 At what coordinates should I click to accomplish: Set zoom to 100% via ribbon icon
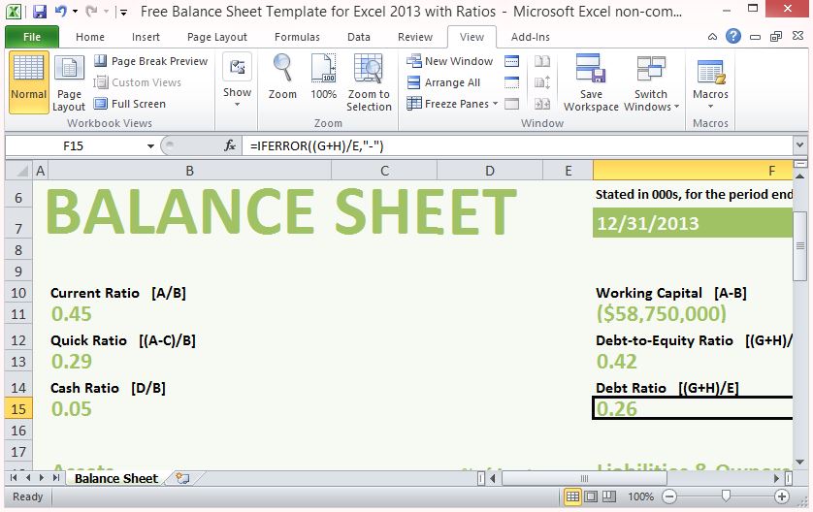click(x=323, y=70)
